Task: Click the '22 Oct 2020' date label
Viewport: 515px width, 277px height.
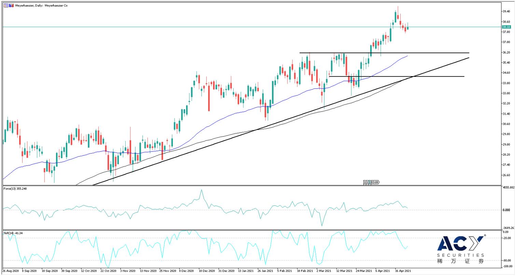Action: coord(108,271)
